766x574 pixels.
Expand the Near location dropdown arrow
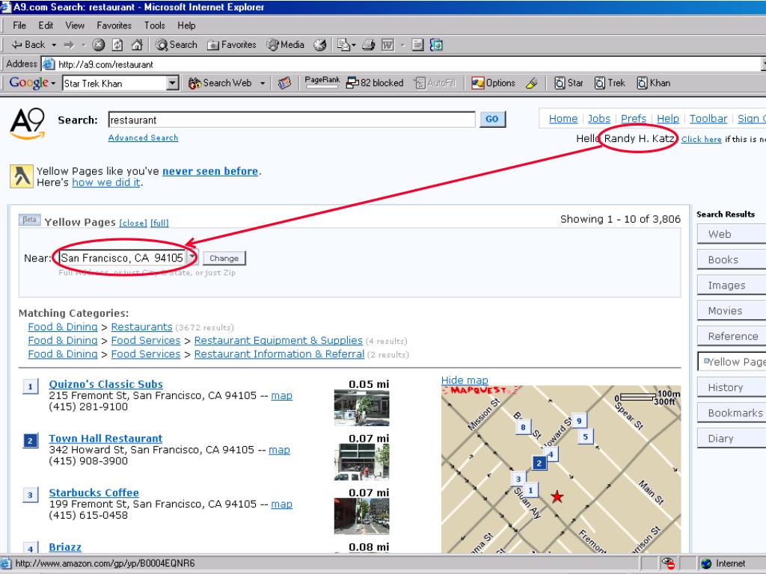click(192, 257)
